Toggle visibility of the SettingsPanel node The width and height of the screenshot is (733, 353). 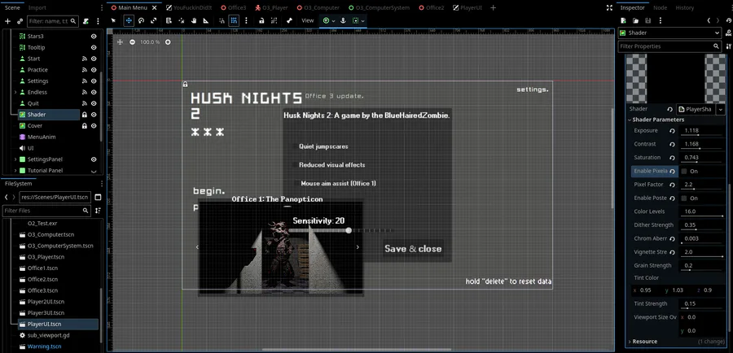[94, 159]
